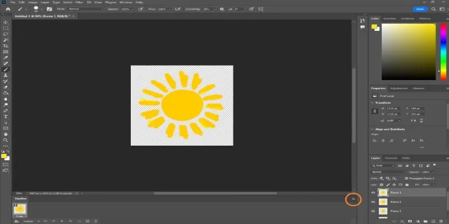Open frame delay 0 sec dropdown
The width and height of the screenshot is (449, 224).
pos(21,216)
